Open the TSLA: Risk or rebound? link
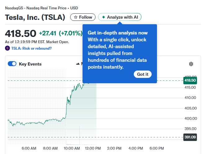 [x=31, y=48]
